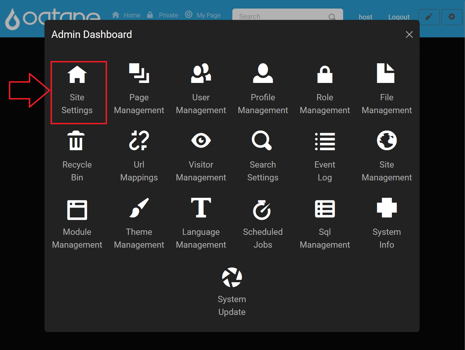
Task: Go to Home in the navigation
Action: tap(126, 15)
